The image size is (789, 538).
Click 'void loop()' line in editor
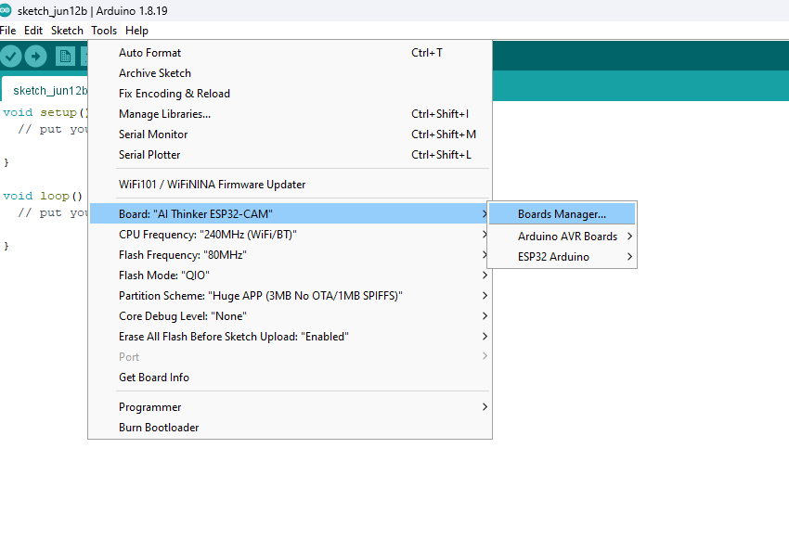(x=43, y=196)
